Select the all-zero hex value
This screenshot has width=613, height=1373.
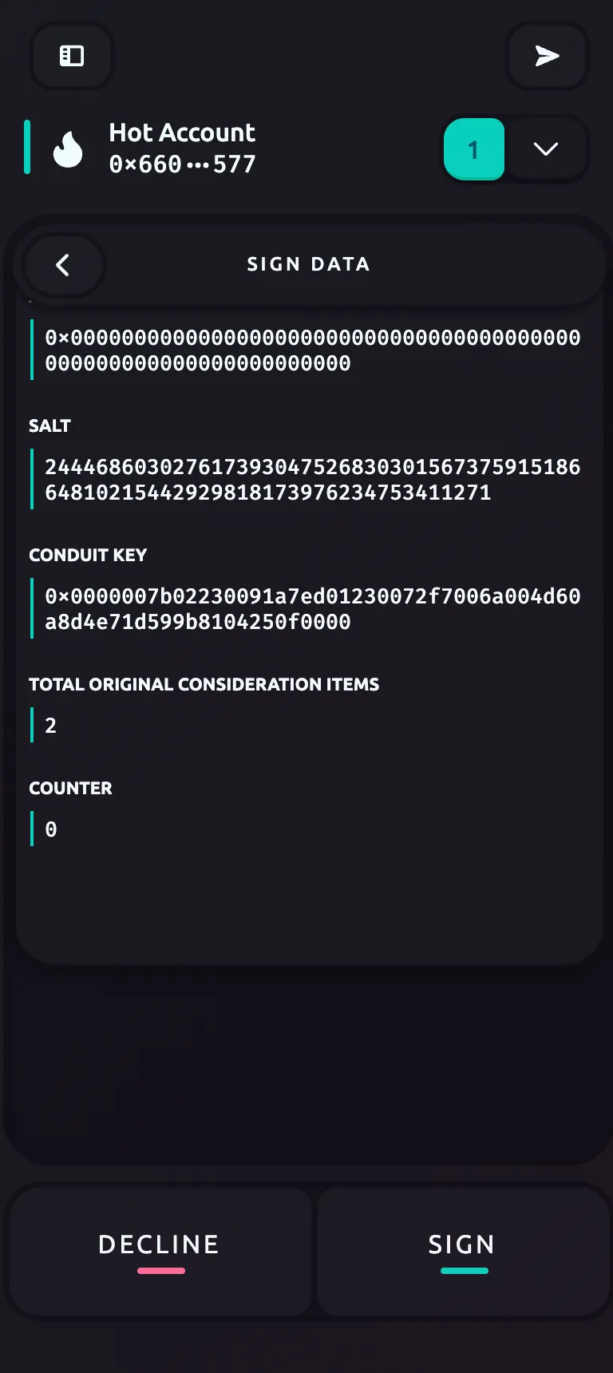312,350
